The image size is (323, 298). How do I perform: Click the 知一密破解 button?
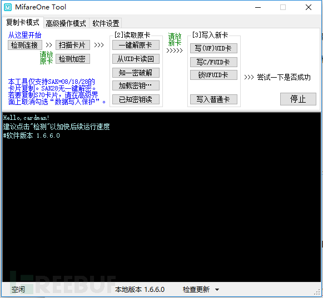point(136,73)
